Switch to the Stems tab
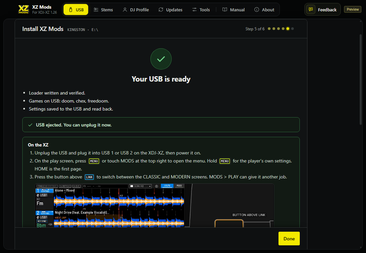Screen dimensions: 366x253 coord(103,10)
